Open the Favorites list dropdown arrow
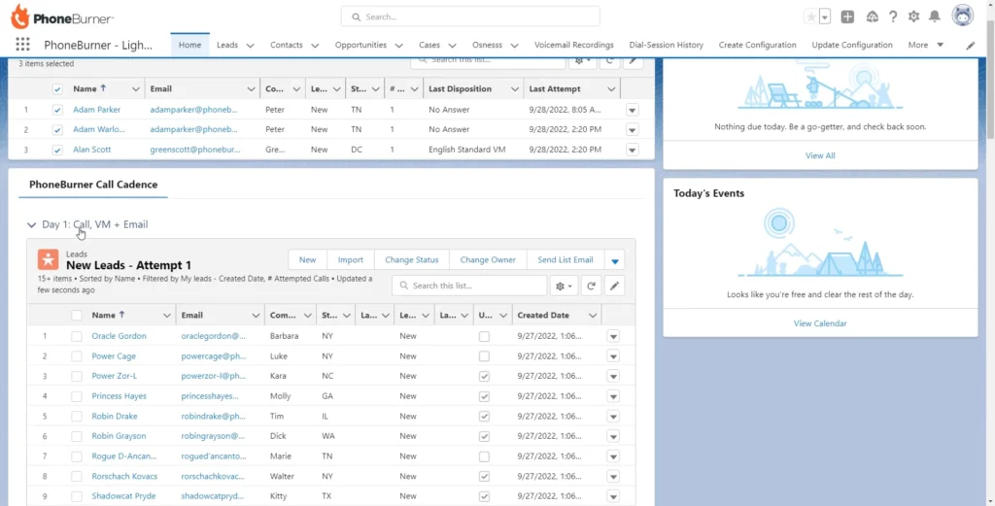Viewport: 995px width, 506px height. pyautogui.click(x=825, y=17)
